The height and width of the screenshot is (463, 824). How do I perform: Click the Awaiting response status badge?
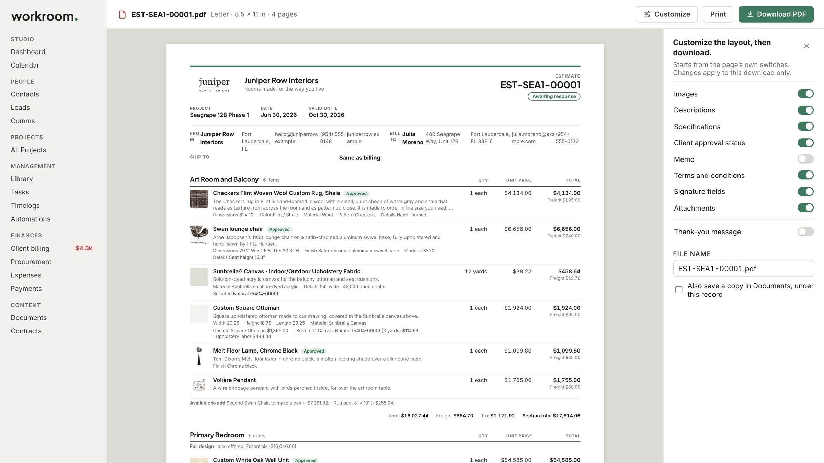(x=554, y=96)
